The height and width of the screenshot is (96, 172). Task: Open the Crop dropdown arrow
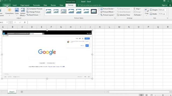pyautogui.click(x=146, y=15)
